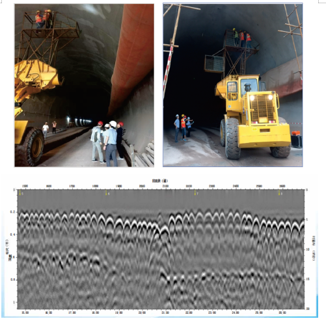Image resolution: width=326 pixels, height=321 pixels.
Task: Click yellow marker 5 on radargram
Action: [x=20, y=192]
